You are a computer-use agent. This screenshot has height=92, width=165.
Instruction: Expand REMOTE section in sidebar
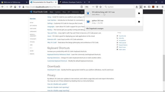[x=32, y=54]
